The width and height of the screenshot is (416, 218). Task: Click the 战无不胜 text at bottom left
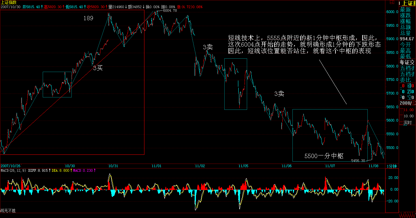pos(8,211)
